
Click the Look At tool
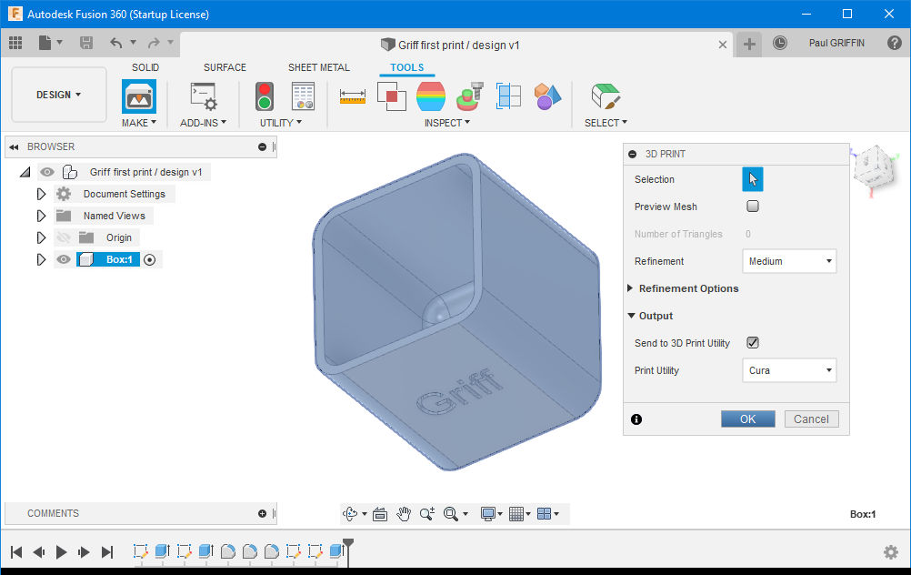(x=380, y=514)
